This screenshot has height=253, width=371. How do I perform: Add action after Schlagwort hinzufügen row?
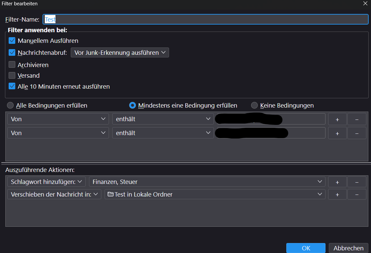337,182
